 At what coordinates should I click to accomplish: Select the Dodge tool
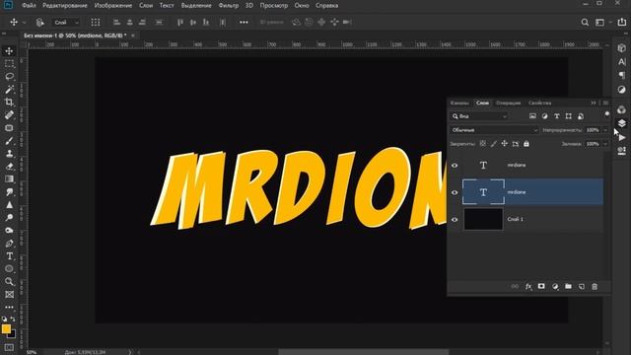(9, 218)
